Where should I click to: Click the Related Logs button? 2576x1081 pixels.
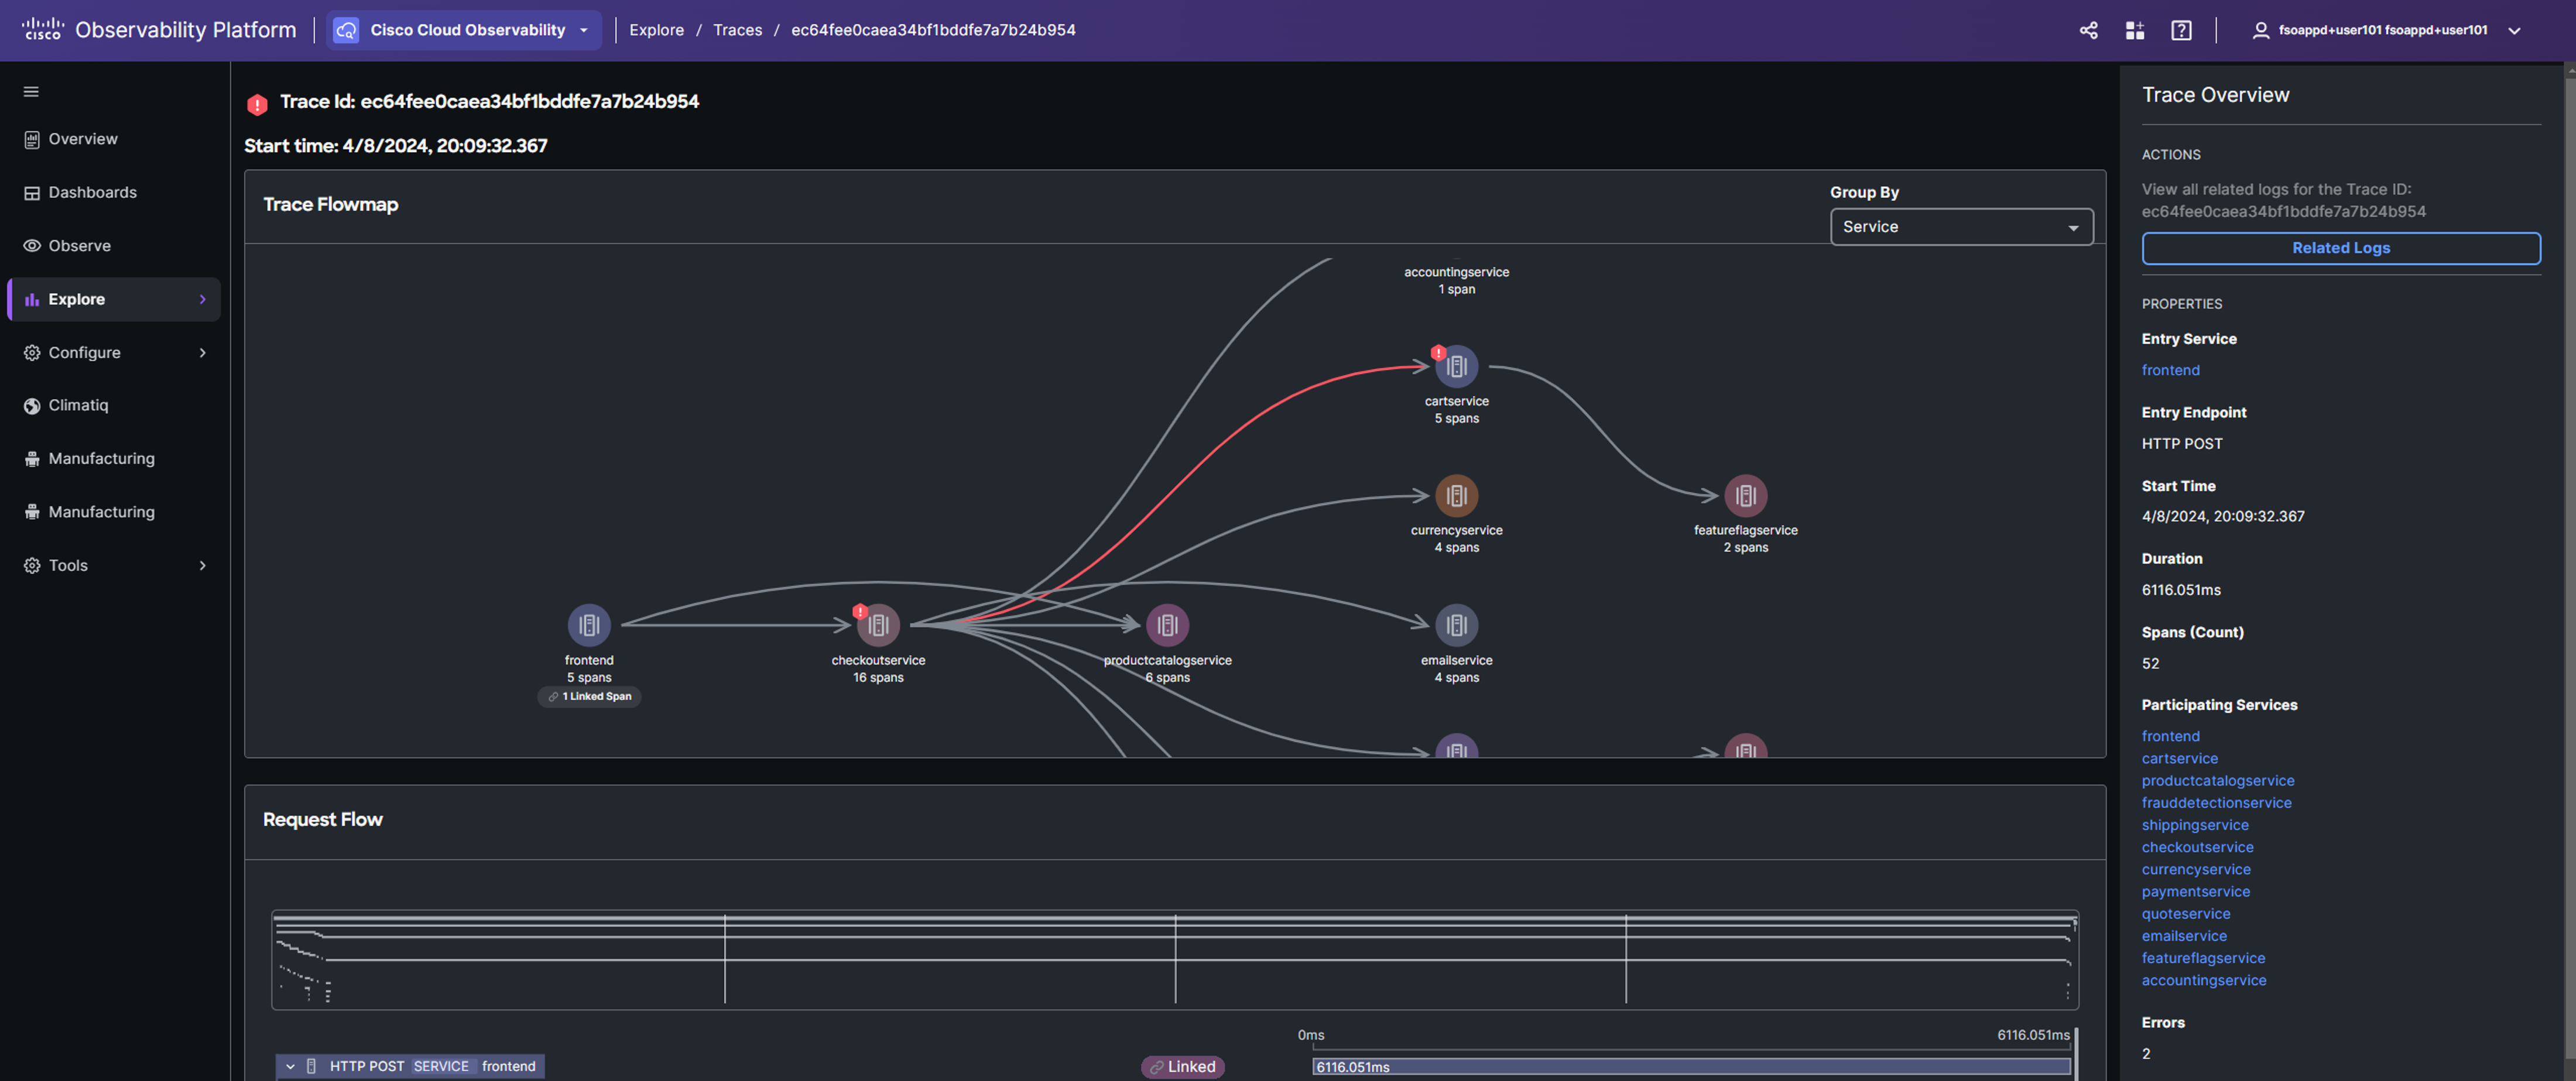[x=2340, y=248]
